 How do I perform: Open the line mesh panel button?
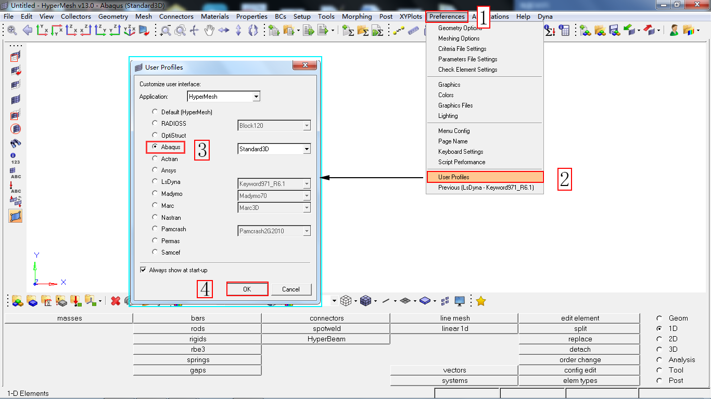(455, 318)
